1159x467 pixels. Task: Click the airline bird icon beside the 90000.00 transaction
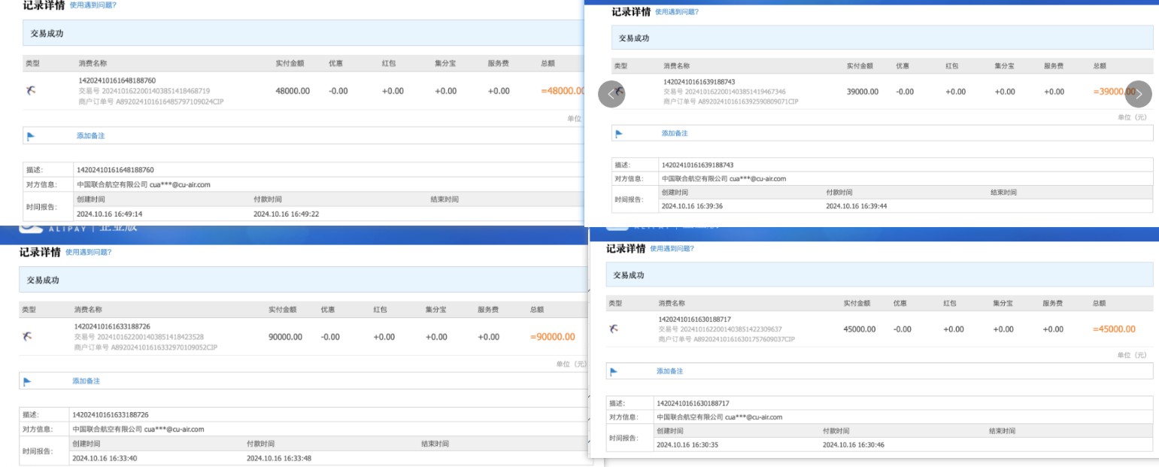point(27,337)
